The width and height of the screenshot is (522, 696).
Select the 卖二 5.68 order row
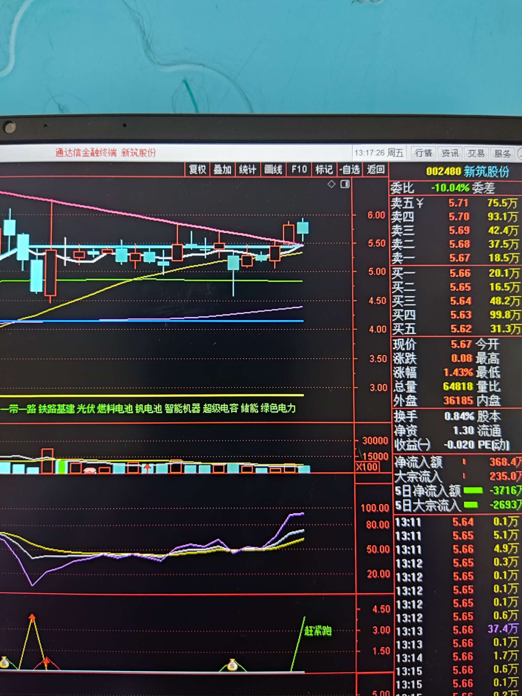pos(455,244)
